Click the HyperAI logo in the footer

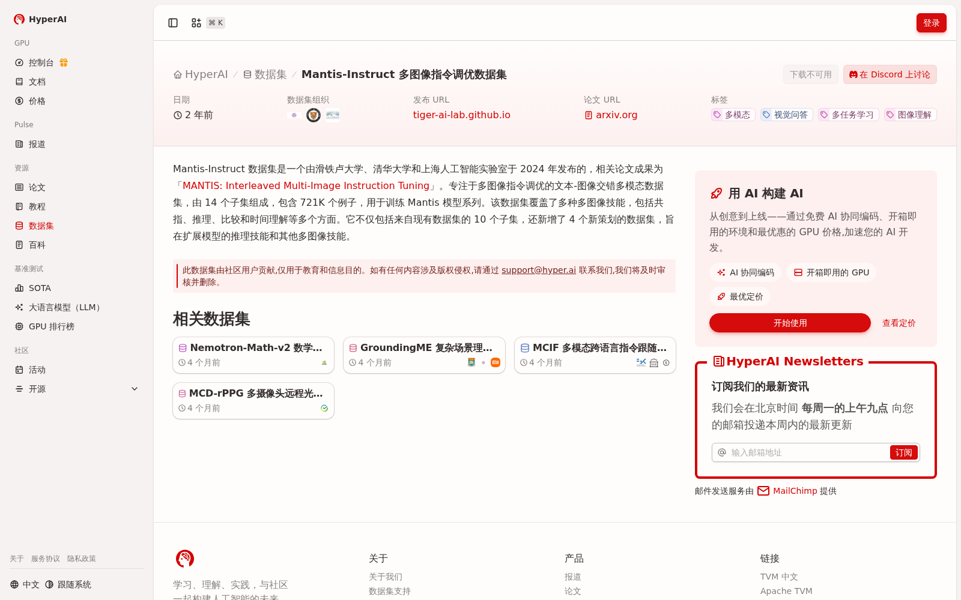click(185, 559)
